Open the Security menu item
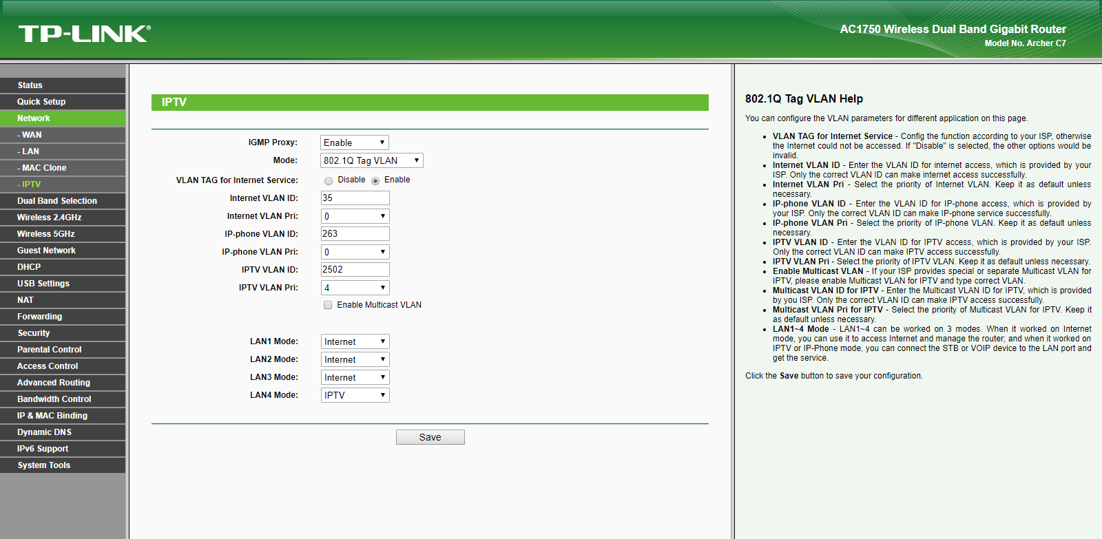The width and height of the screenshot is (1102, 539). click(63, 333)
